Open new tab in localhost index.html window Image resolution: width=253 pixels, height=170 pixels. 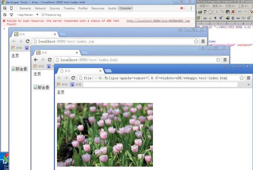(x=85, y=53)
